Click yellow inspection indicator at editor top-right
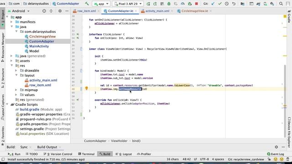This screenshot has width=292, height=164. click(x=285, y=16)
